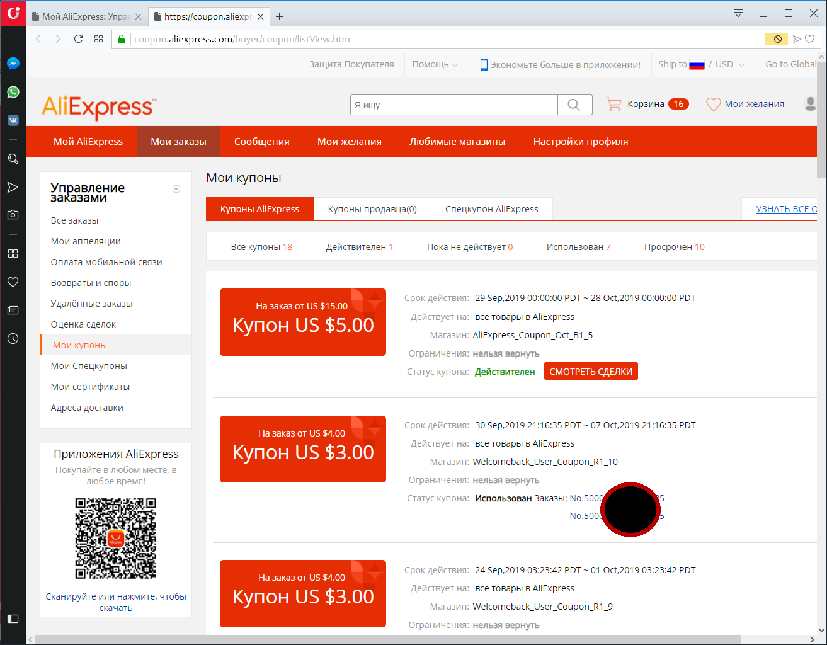Submit search with the magnifier button

(574, 105)
